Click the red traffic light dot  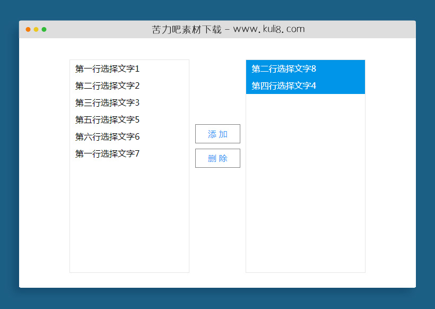[x=28, y=30]
